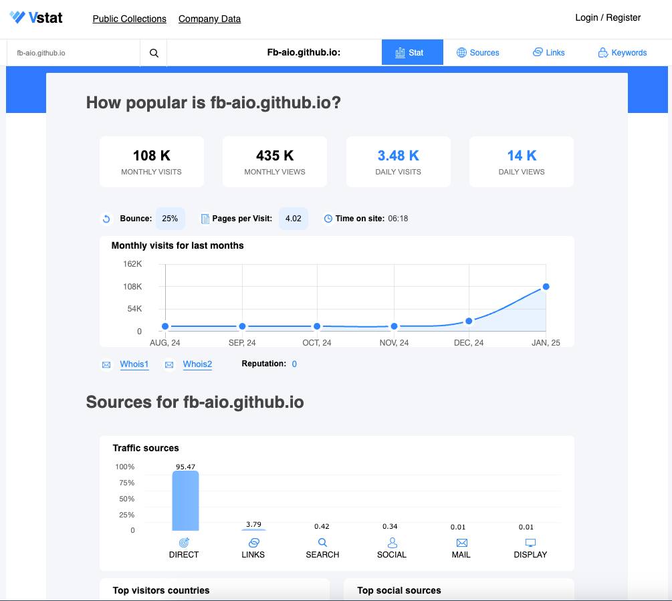The width and height of the screenshot is (672, 601).
Task: Click the 3.48 K daily visits value
Action: [398, 156]
